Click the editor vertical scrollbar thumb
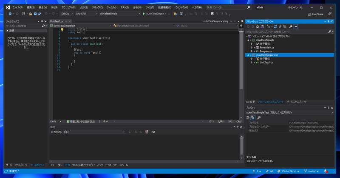This screenshot has height=178, width=340. click(x=241, y=60)
